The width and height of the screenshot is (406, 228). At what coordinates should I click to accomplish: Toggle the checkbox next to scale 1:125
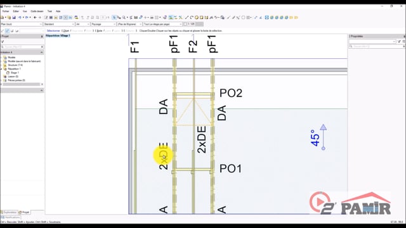pos(185,24)
